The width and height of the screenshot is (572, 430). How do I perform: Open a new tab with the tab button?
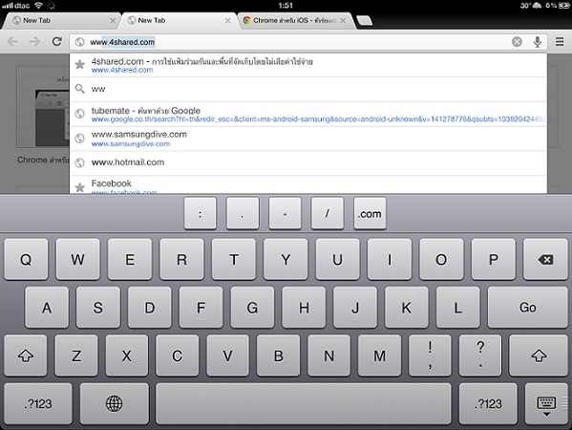[x=364, y=21]
